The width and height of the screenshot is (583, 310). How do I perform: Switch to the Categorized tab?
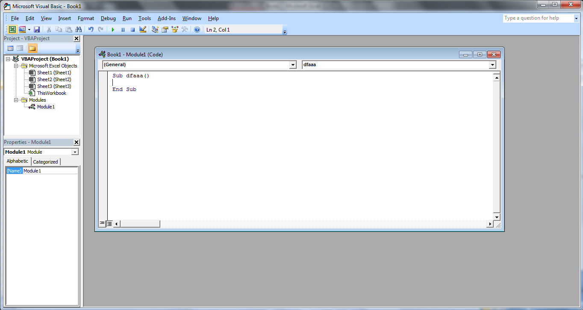tap(45, 161)
